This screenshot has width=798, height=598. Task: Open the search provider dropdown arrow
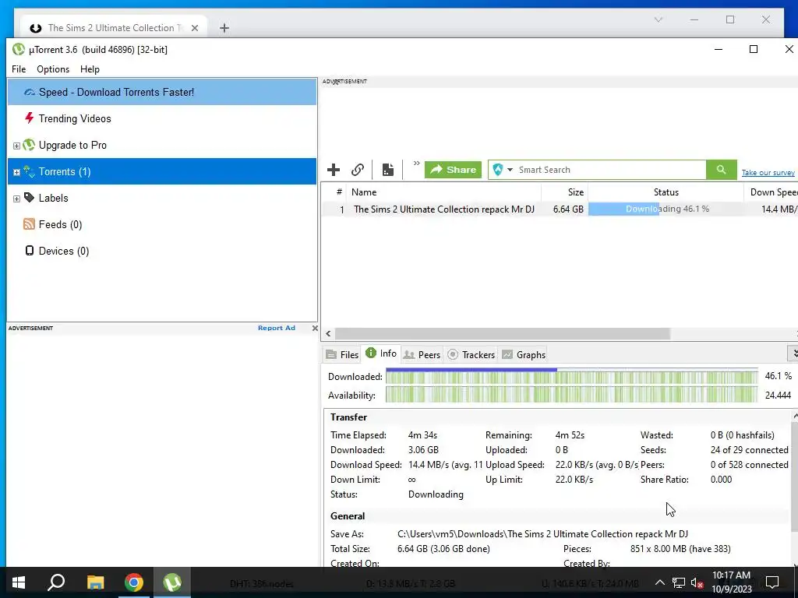coord(510,170)
